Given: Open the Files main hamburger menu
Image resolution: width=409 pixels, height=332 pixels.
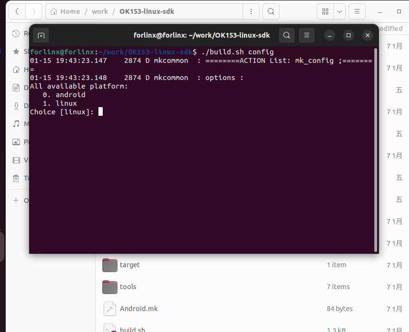Looking at the screenshot, I should pyautogui.click(x=357, y=11).
